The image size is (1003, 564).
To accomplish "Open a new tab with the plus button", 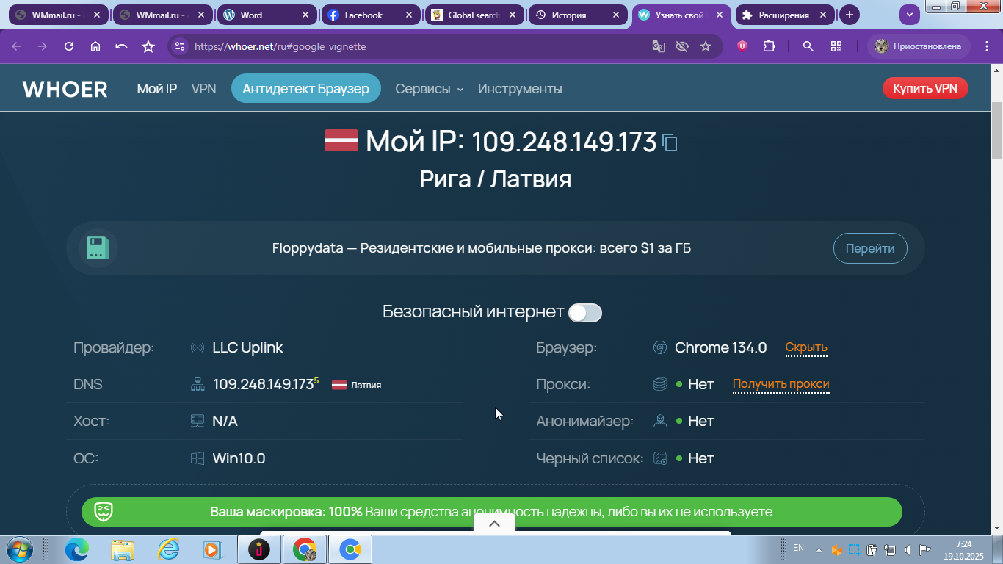I will (850, 15).
